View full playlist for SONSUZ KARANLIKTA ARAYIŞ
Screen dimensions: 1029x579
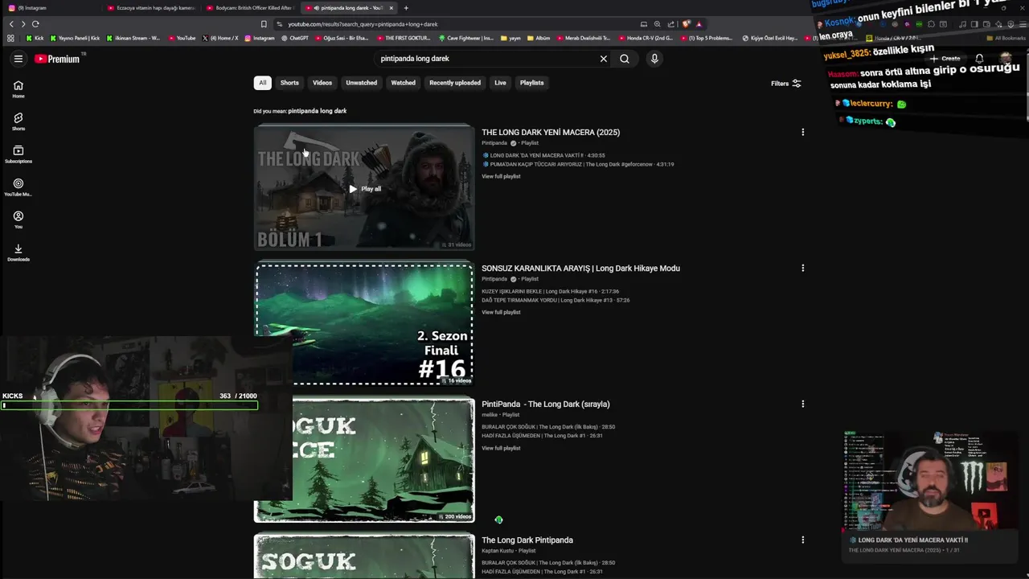(501, 312)
